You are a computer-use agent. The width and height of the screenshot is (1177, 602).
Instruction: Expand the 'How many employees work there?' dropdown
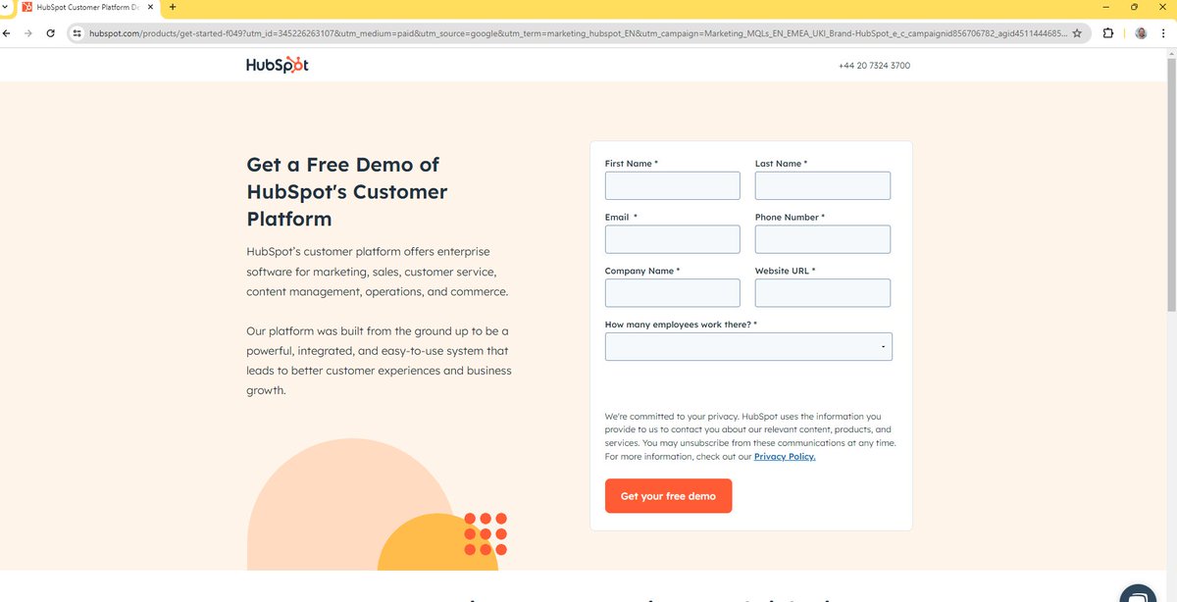tap(747, 346)
